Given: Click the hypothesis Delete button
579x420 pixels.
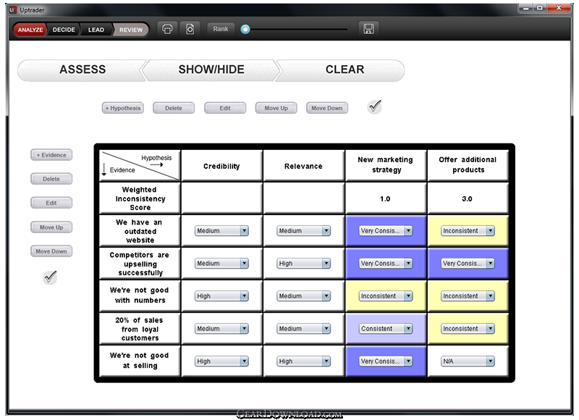Looking at the screenshot, I should click(x=174, y=108).
